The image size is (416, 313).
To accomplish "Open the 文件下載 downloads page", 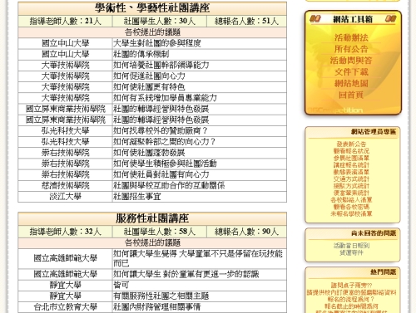I will [351, 72].
